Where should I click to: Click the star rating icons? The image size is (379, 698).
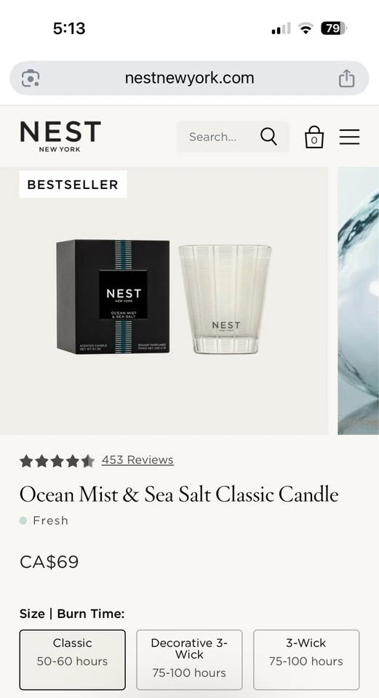[x=57, y=461]
